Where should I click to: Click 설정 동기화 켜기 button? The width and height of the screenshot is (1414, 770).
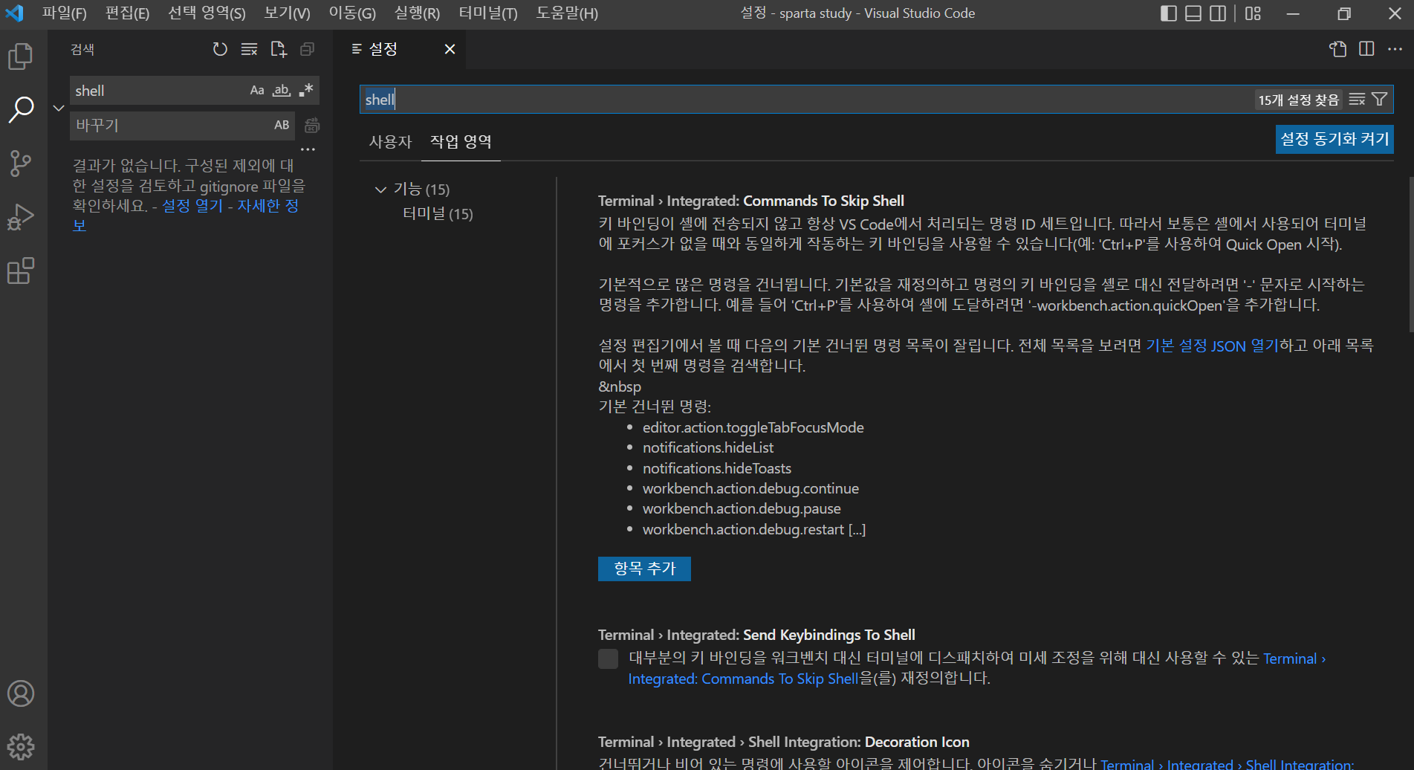[x=1334, y=139]
